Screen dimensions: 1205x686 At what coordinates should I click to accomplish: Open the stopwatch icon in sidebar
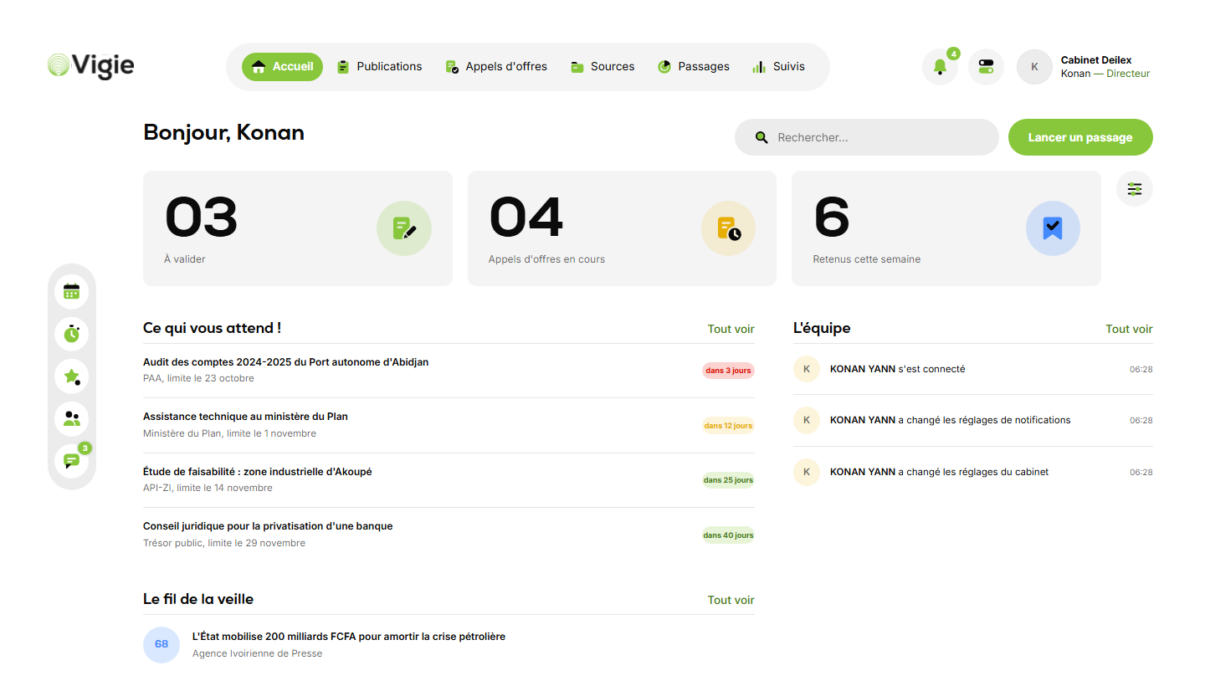[72, 334]
